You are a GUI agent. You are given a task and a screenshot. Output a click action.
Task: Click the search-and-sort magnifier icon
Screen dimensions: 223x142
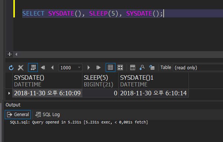(x=142, y=67)
